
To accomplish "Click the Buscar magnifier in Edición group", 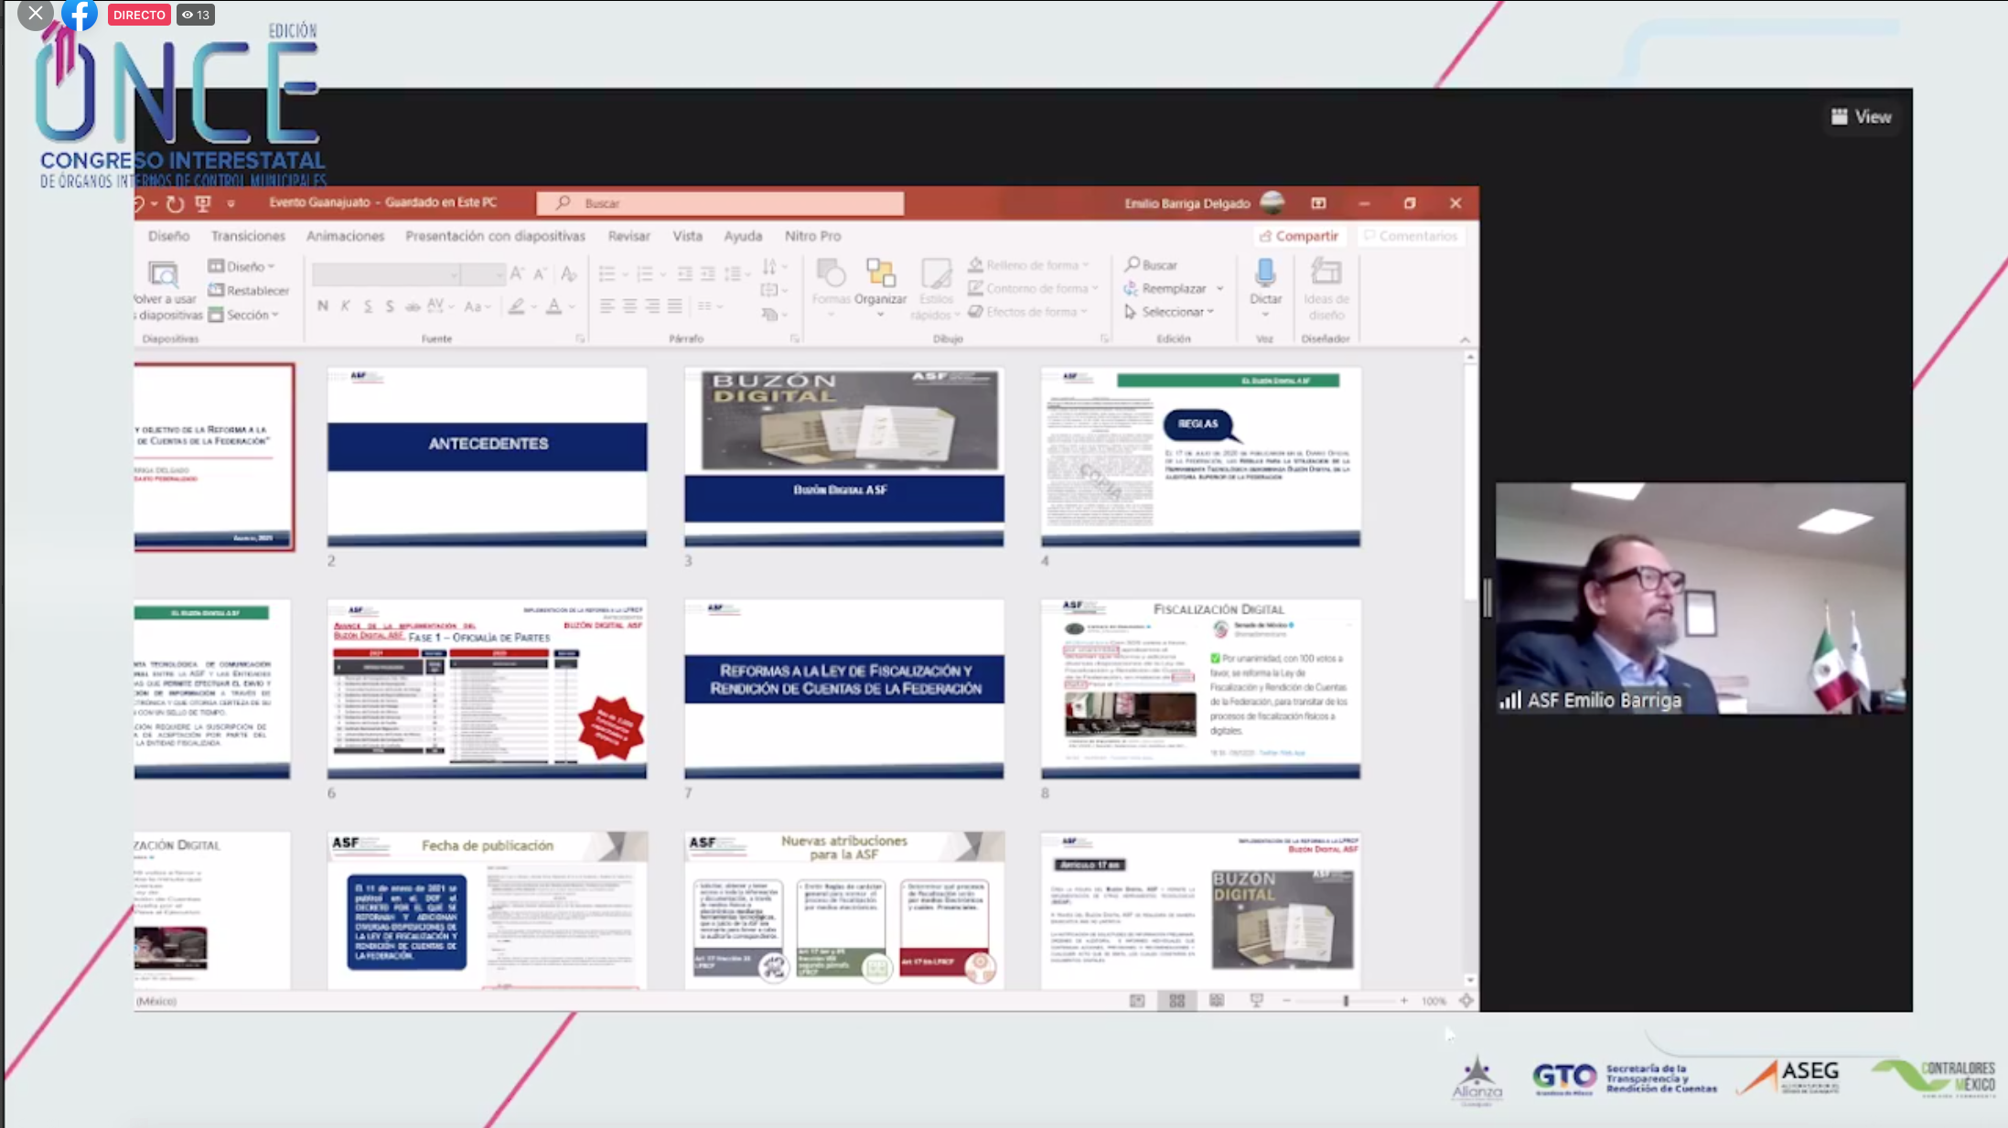I will [1133, 264].
